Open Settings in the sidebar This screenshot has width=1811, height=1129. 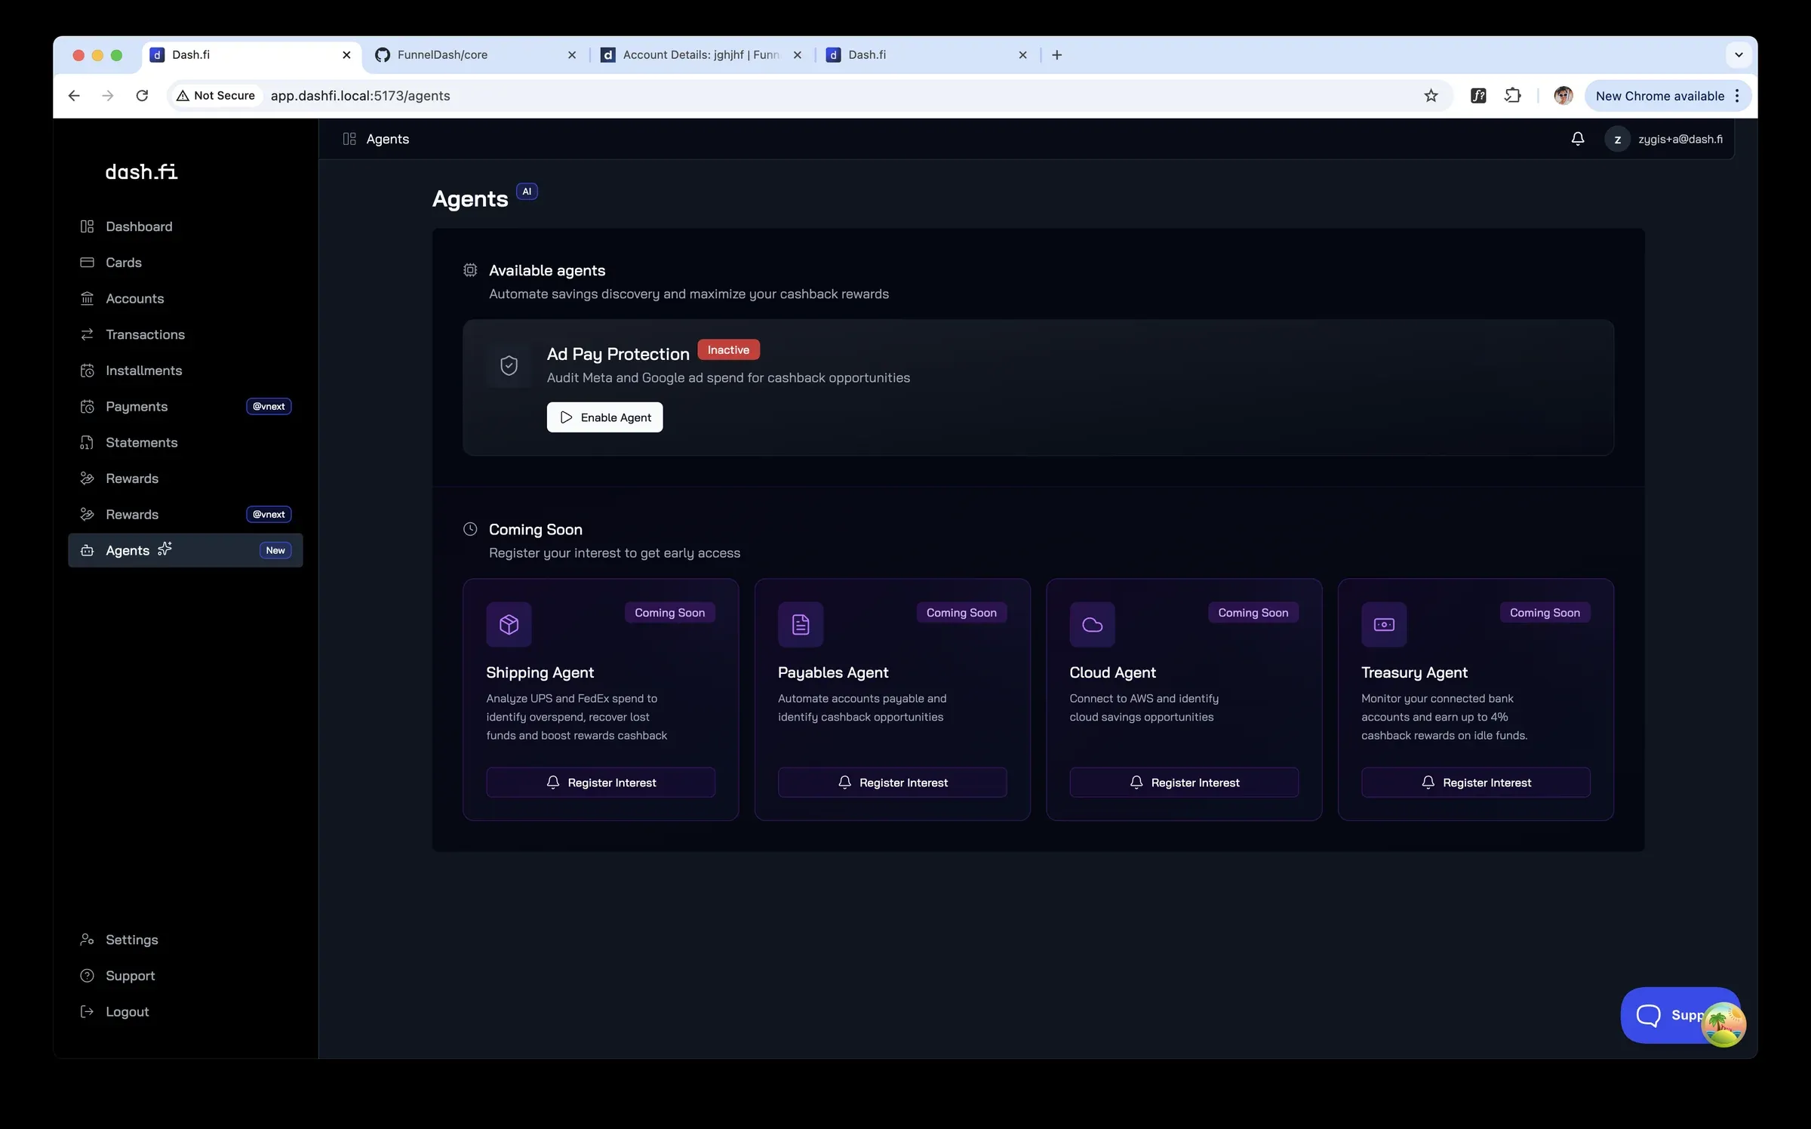point(185,940)
